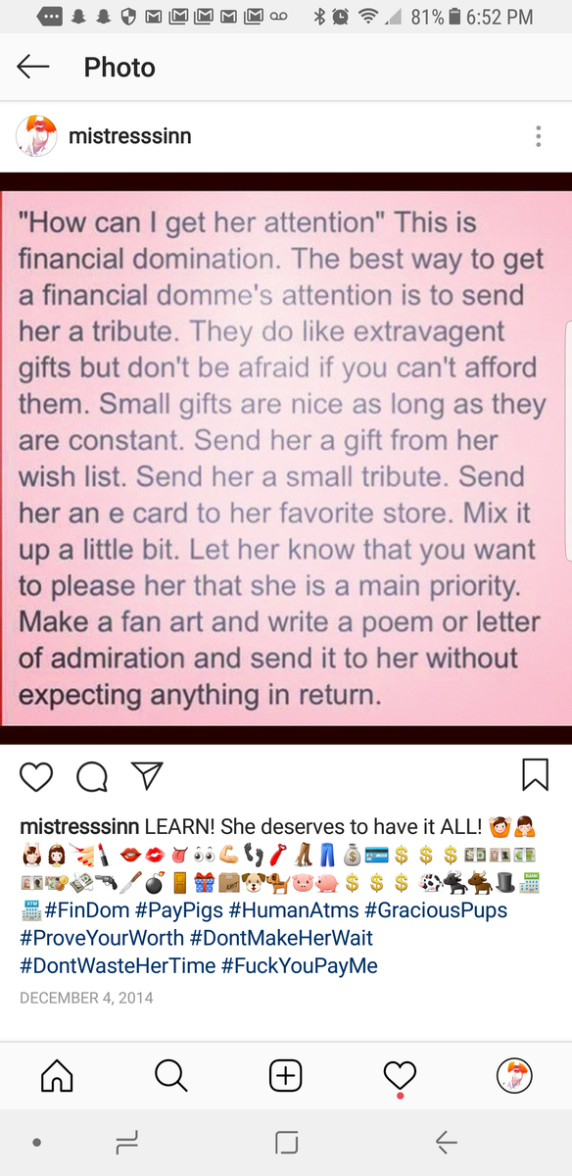Save the post with the bookmark icon
The height and width of the screenshot is (1176, 572).
(535, 775)
